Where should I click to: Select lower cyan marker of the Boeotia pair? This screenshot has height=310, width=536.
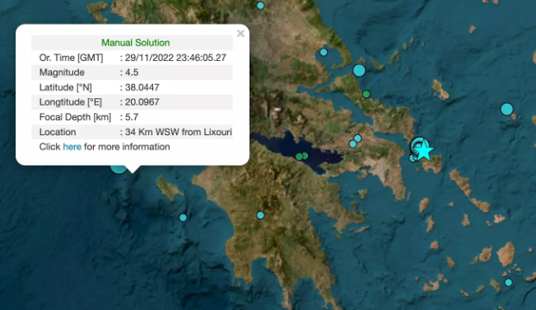pyautogui.click(x=352, y=144)
